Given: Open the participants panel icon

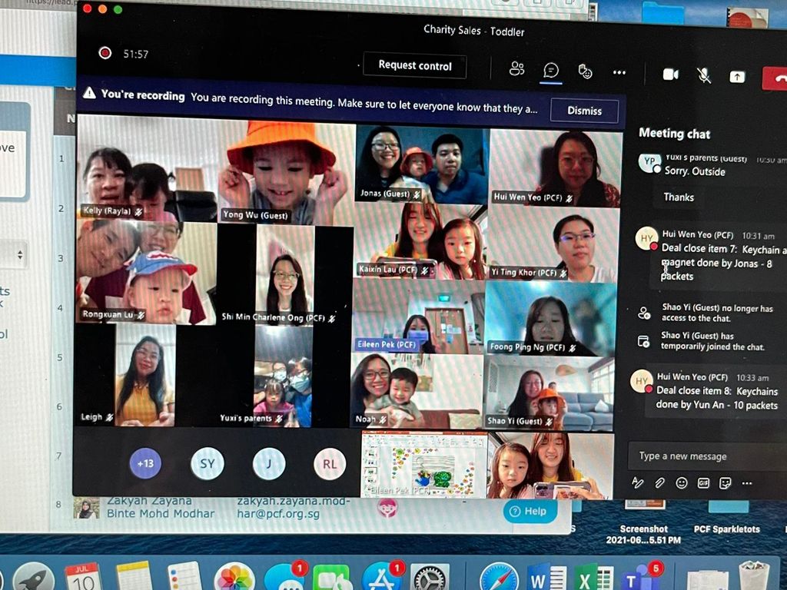Looking at the screenshot, I should 516,68.
